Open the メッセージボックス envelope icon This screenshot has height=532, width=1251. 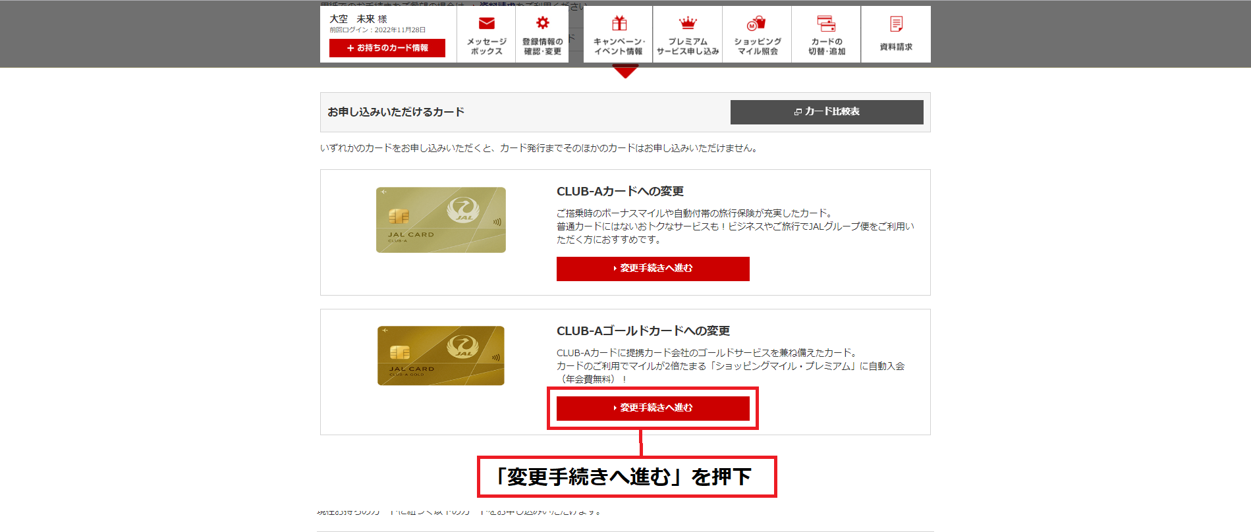click(x=486, y=23)
